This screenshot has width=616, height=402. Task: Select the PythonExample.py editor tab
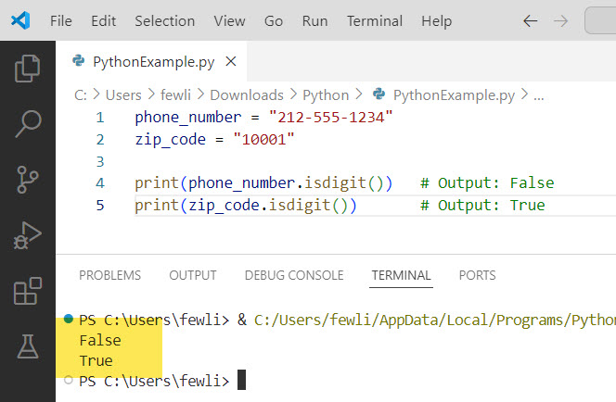coord(151,61)
